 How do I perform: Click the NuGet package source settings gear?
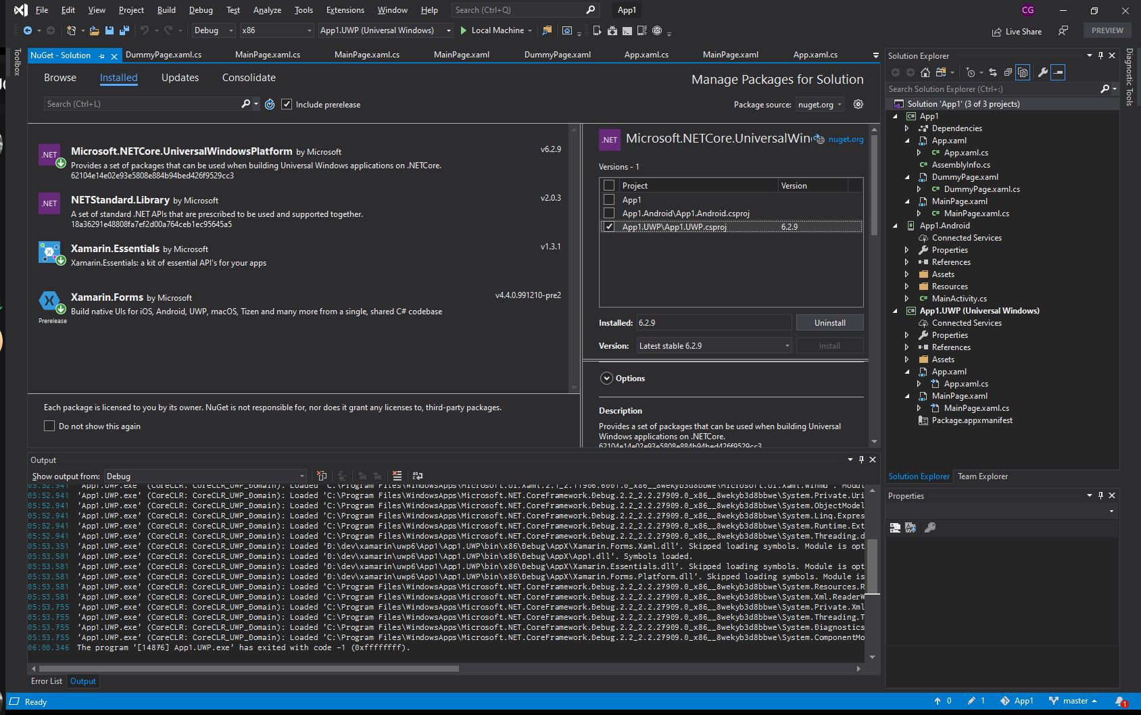pyautogui.click(x=858, y=104)
